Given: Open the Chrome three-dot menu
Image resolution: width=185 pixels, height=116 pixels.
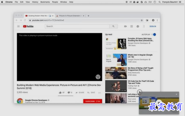Looking at the screenshot, I should pos(157,20).
